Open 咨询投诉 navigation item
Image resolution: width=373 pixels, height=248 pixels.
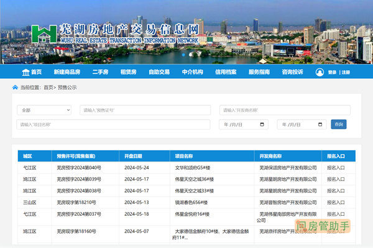pyautogui.click(x=292, y=72)
